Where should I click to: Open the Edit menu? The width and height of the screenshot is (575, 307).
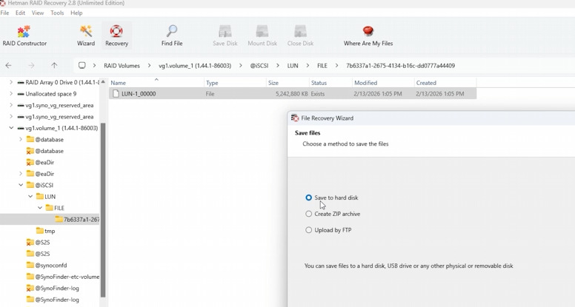point(20,13)
